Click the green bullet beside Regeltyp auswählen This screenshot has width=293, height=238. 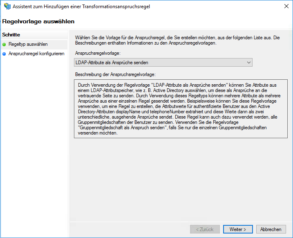point(4,44)
